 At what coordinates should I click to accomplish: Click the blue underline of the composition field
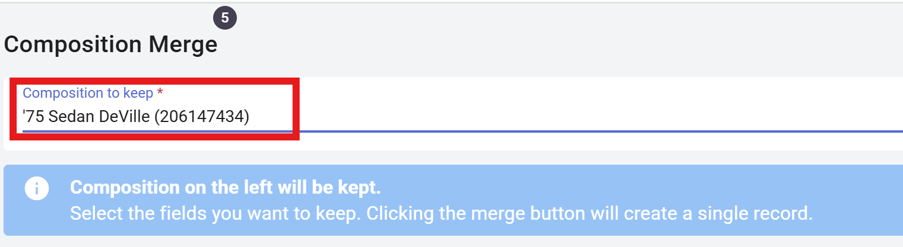(x=594, y=130)
